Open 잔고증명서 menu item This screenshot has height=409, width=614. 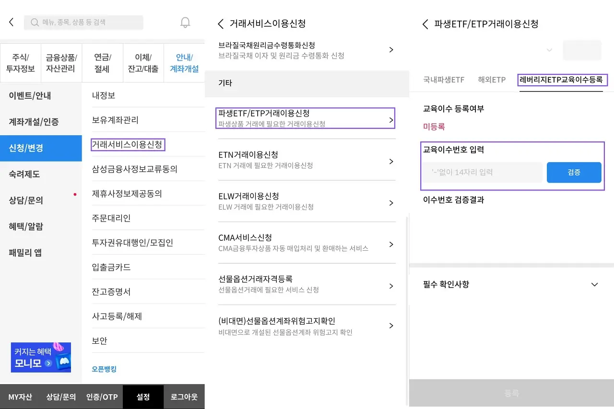(148, 292)
